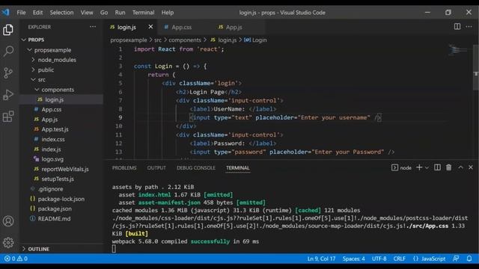This screenshot has width=479, height=269.
Task: Switch to the Debug Console tab
Action: [196, 167]
